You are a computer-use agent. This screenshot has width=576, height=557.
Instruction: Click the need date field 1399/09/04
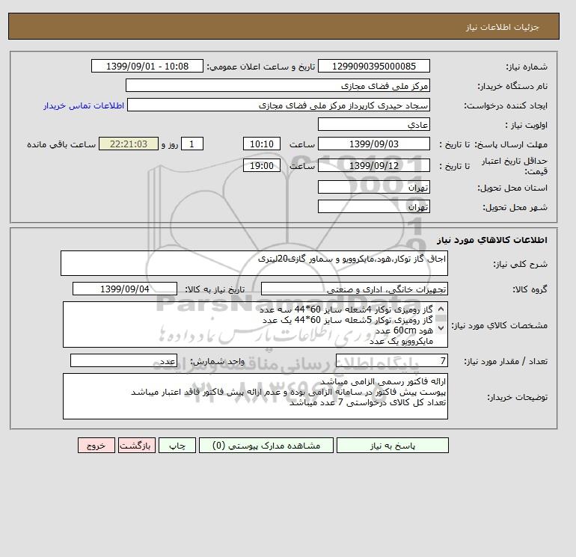pyautogui.click(x=125, y=289)
